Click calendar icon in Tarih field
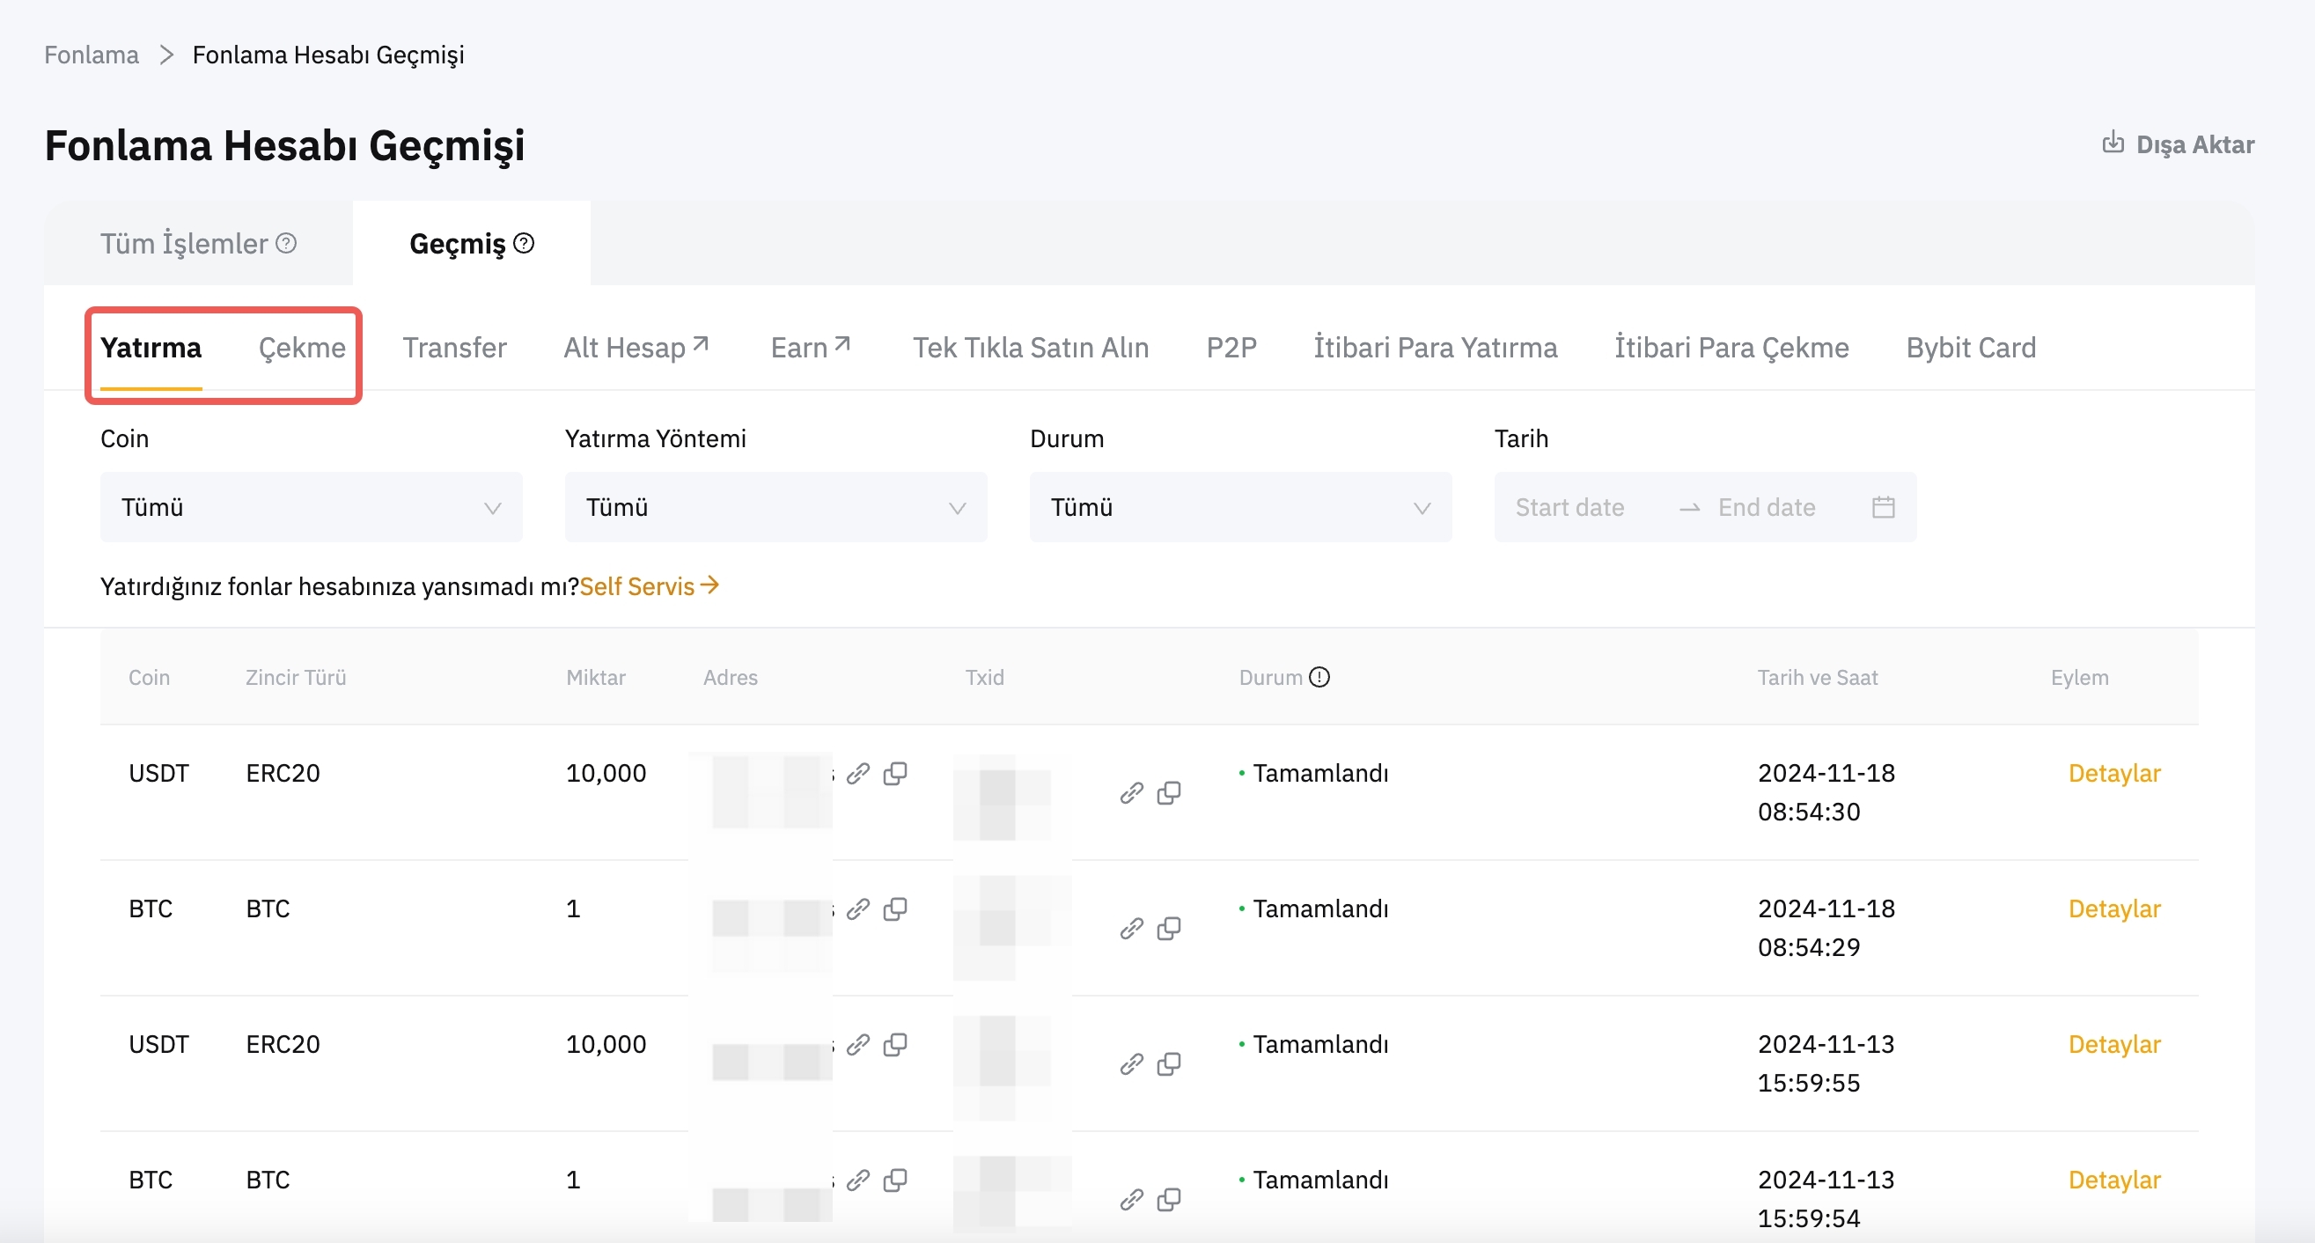The image size is (2315, 1243). (x=1884, y=507)
